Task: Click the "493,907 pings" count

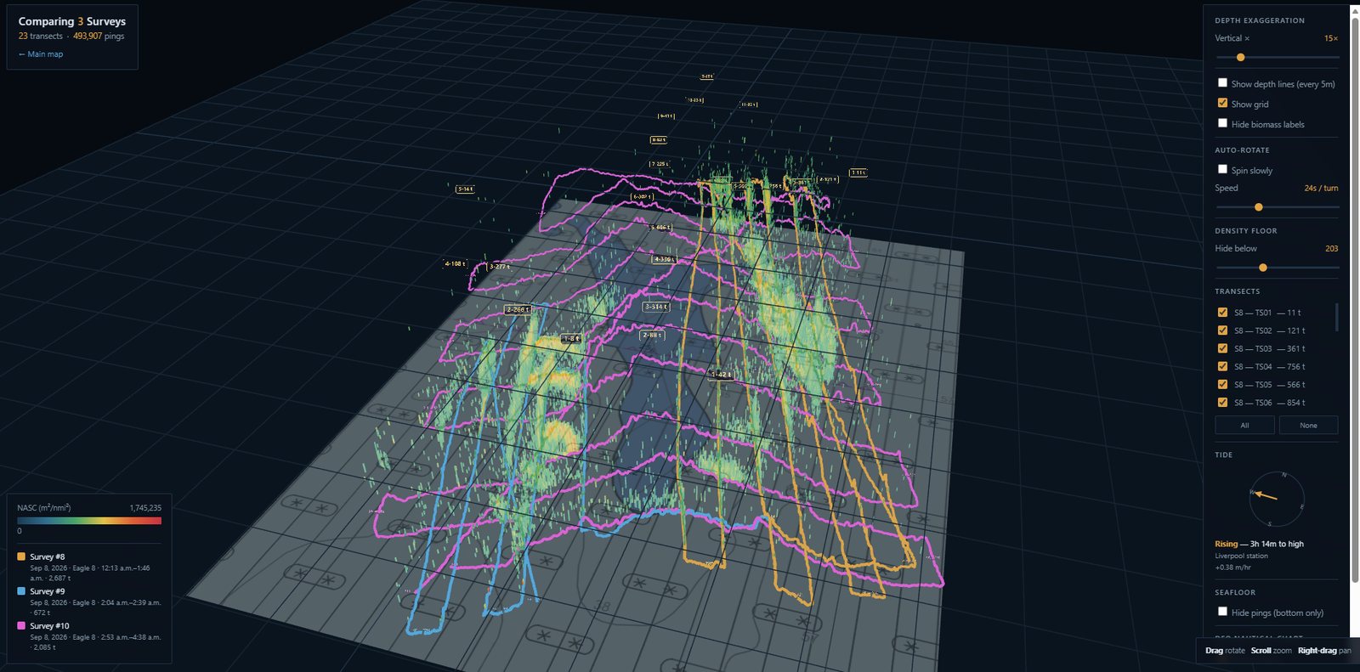Action: [99, 37]
